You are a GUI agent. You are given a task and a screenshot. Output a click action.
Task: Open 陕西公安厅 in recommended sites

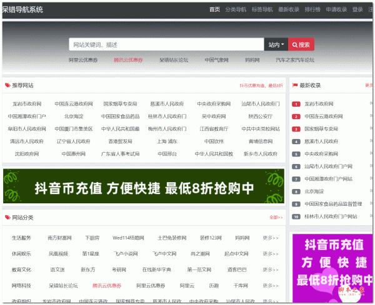[261, 116]
